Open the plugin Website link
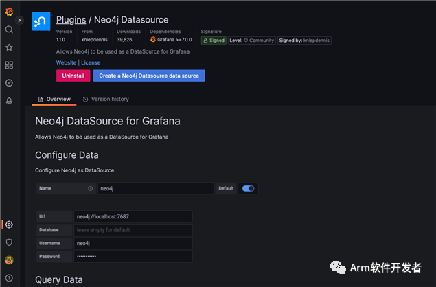The width and height of the screenshot is (436, 287). pos(66,62)
